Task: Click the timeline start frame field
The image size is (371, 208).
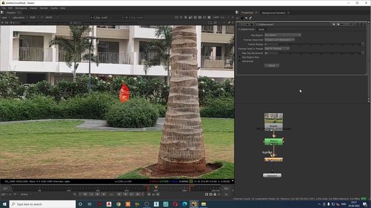Action: pyautogui.click(x=5, y=188)
